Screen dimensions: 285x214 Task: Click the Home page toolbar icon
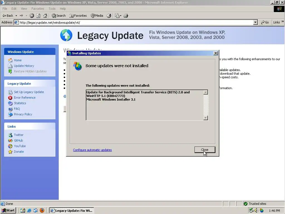pyautogui.click(x=45, y=16)
